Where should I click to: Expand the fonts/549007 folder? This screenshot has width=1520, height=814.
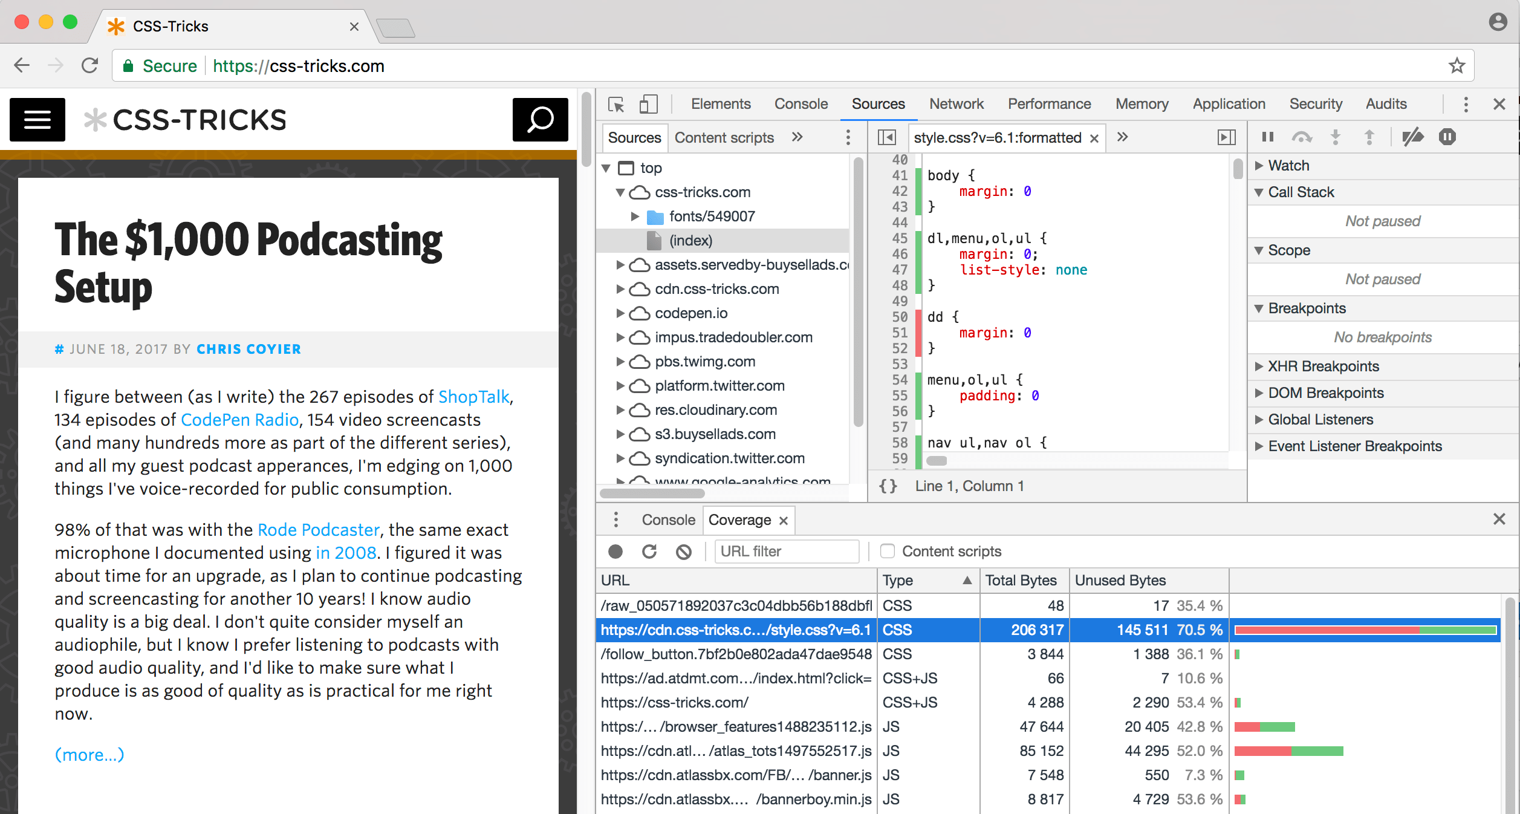634,217
